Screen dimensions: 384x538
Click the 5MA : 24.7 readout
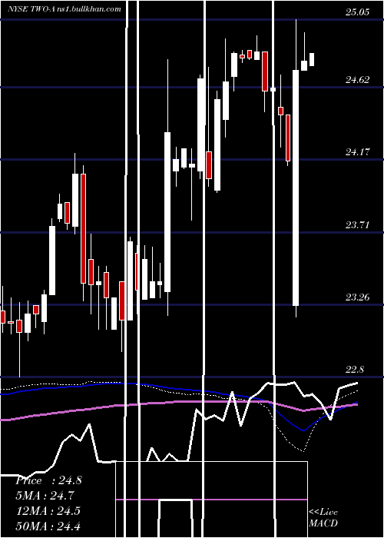(45, 496)
